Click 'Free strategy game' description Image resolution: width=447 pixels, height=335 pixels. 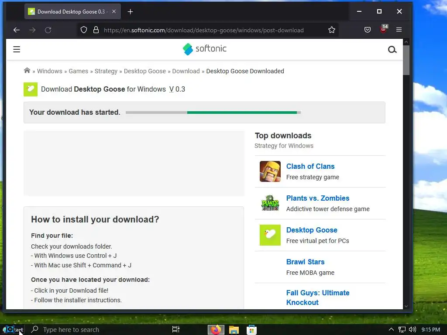(x=313, y=177)
